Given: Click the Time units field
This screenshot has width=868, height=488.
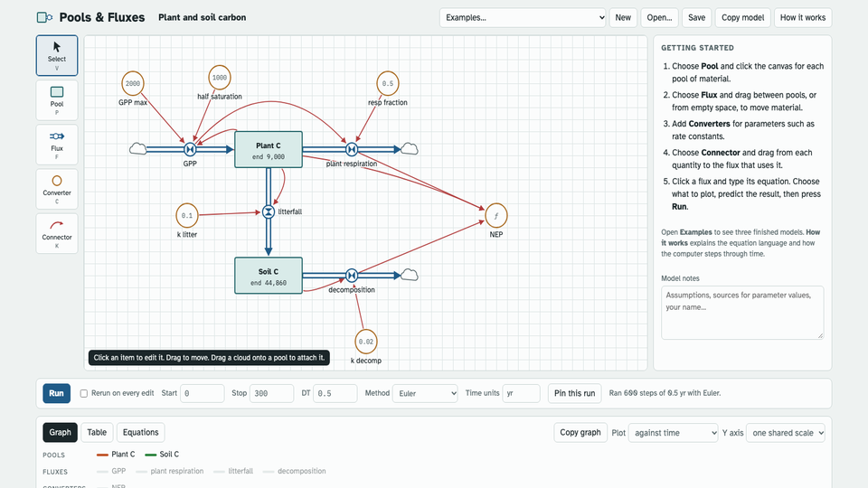Looking at the screenshot, I should point(521,393).
